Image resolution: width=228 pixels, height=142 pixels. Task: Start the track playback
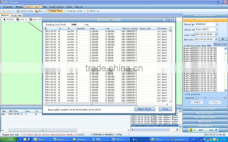197,102
